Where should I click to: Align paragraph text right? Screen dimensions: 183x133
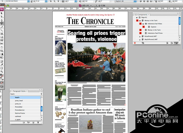point(148,1)
